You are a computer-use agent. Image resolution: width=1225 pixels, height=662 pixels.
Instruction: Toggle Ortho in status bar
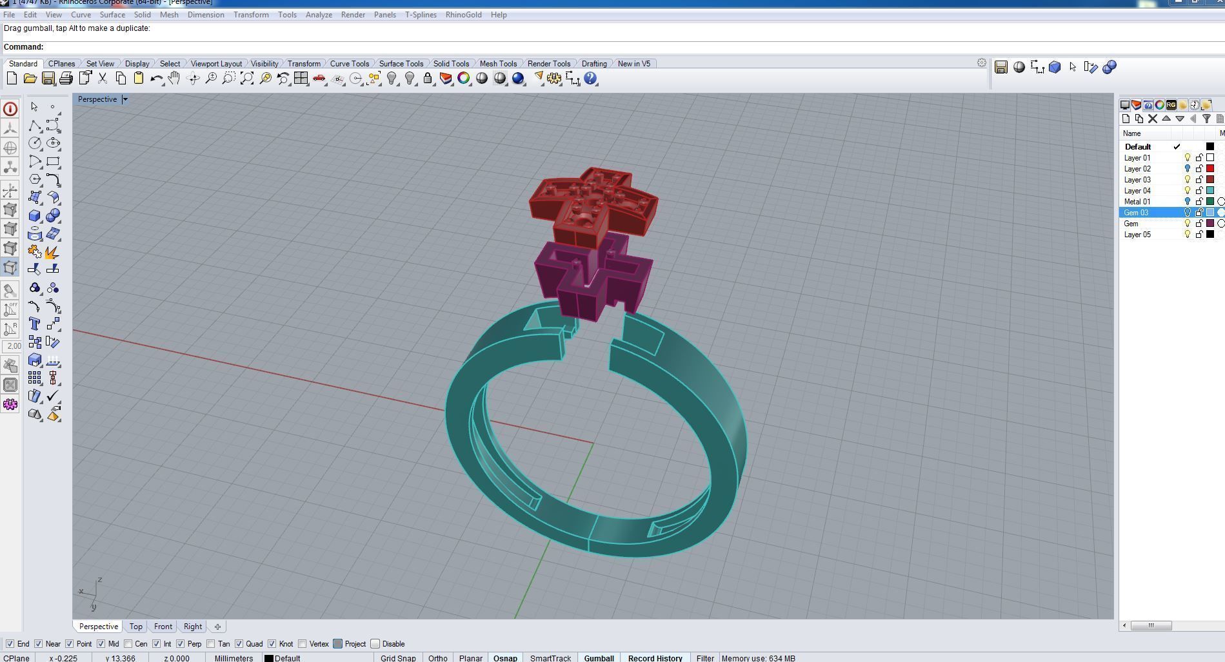[x=437, y=658]
